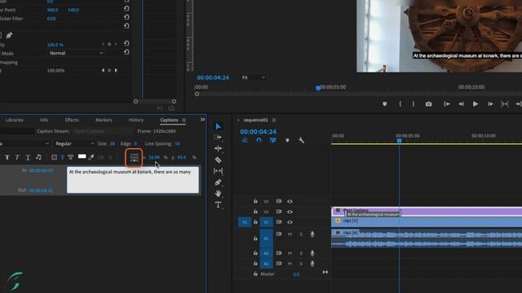Apply underline caption text style
This screenshot has width=522, height=293.
coord(28,157)
